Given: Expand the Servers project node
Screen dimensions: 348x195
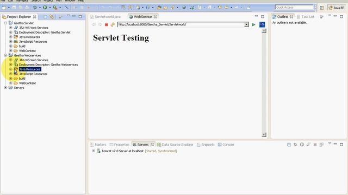Looking at the screenshot, I should (5, 88).
